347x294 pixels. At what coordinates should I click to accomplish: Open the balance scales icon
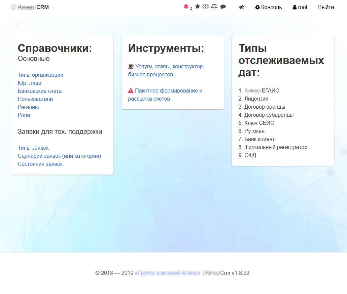click(x=214, y=7)
